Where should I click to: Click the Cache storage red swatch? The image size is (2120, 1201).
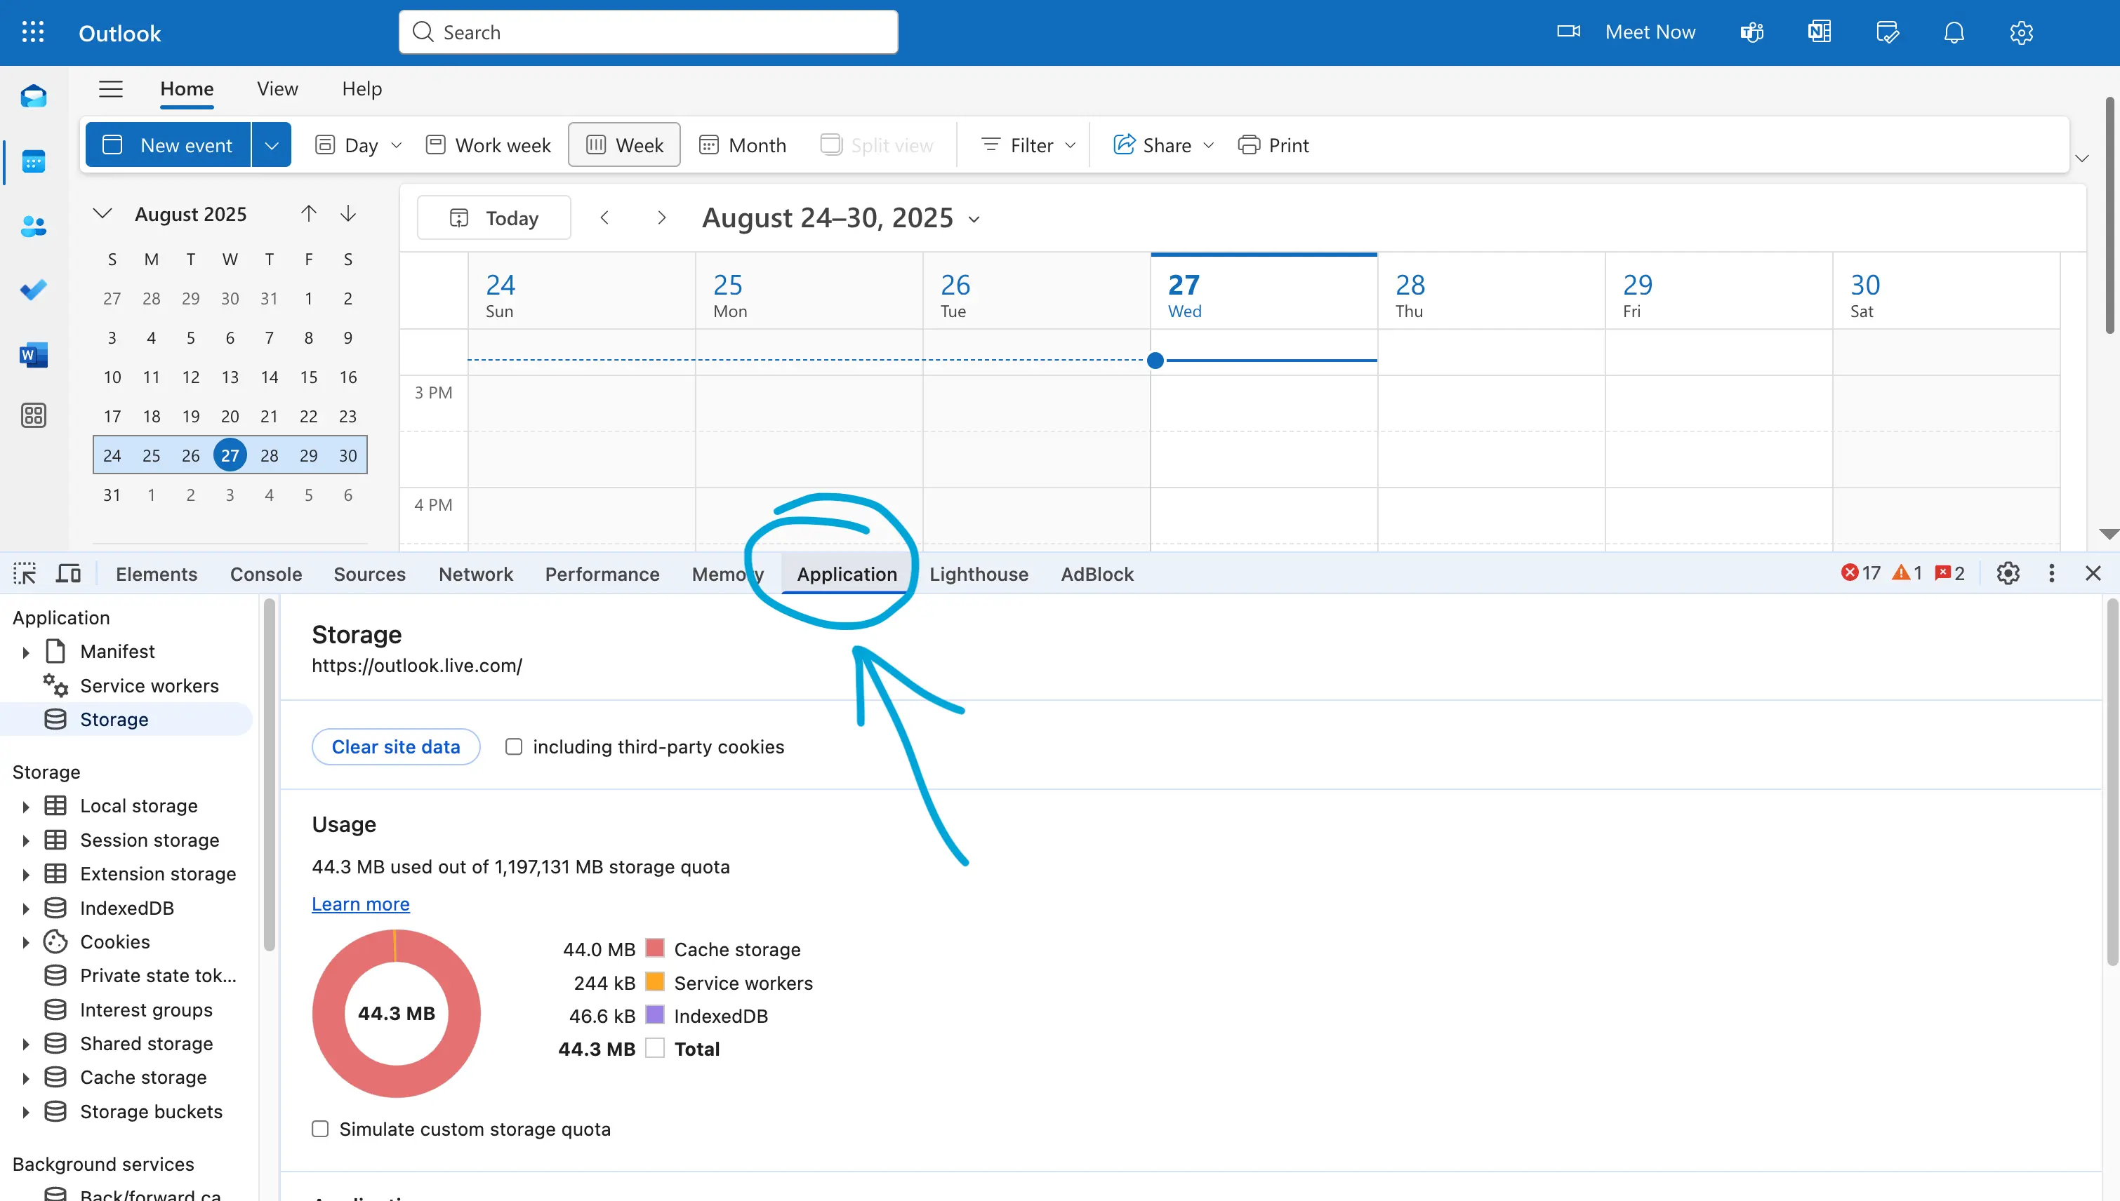pos(655,948)
